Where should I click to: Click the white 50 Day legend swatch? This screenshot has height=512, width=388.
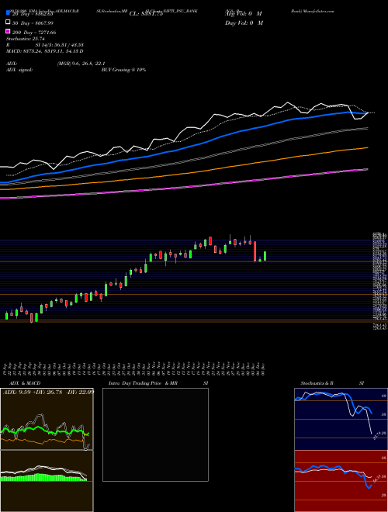pos(9,22)
